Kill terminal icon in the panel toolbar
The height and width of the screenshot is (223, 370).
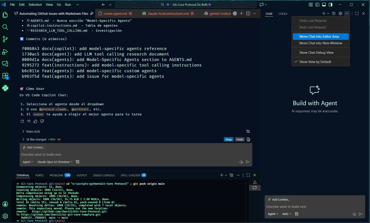[231, 175]
